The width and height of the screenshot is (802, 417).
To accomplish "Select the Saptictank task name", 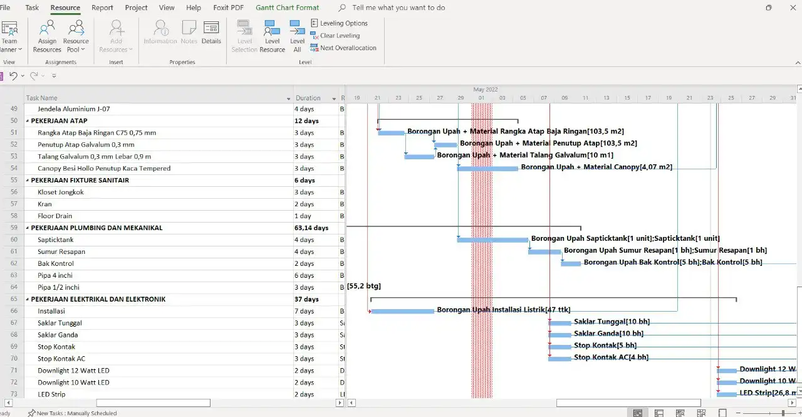I will 55,240.
